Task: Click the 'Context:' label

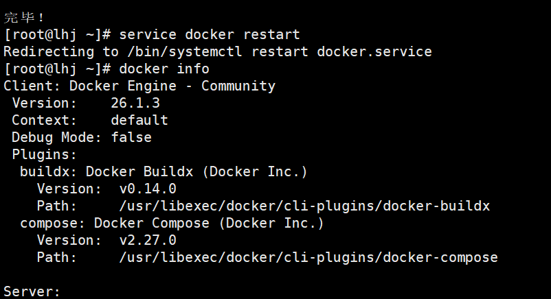Action: [x=44, y=121]
